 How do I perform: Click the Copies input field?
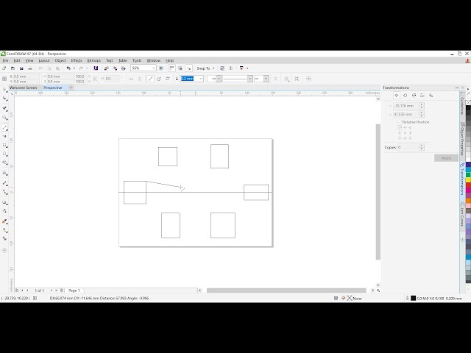(408, 147)
